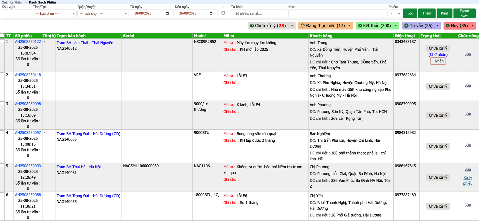Click the Lọc filter button
479x221 pixels.
point(410,13)
